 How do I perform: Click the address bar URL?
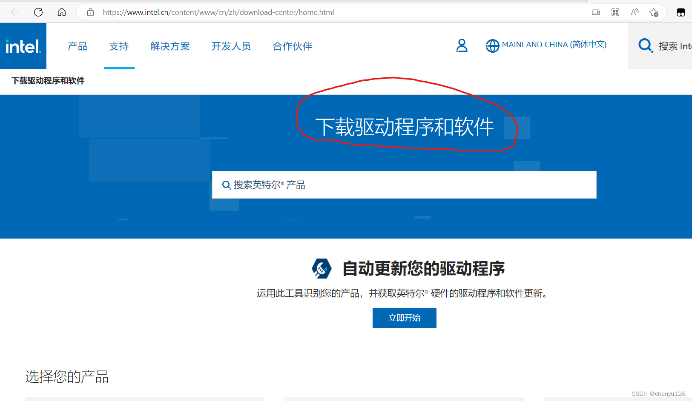[218, 12]
